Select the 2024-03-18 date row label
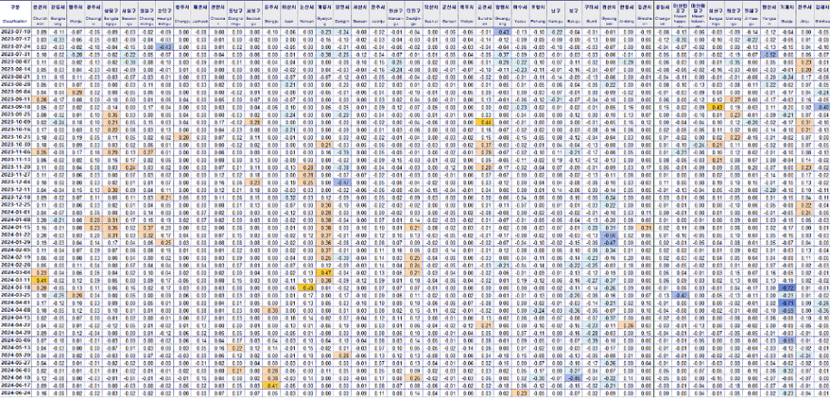 15,287
